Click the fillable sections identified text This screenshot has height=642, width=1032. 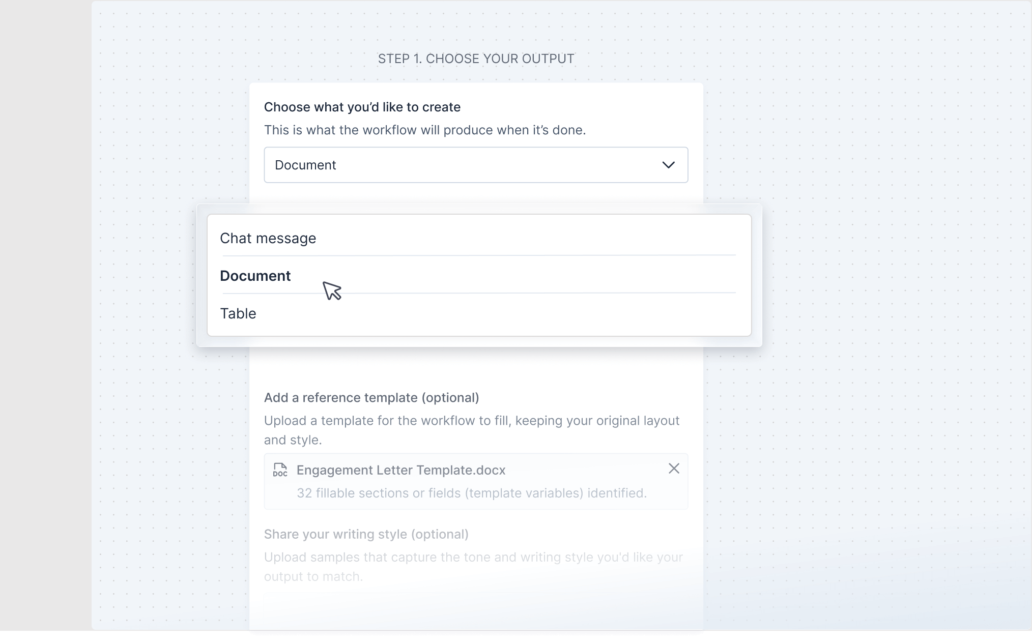pos(472,493)
